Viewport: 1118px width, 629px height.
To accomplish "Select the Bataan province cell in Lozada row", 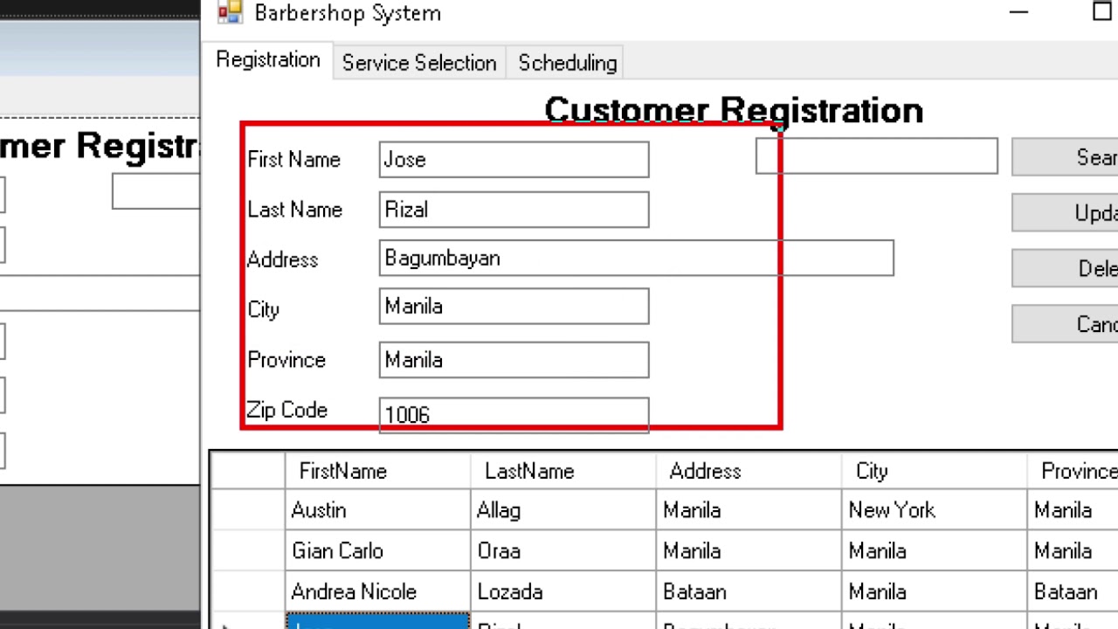I will 1073,591.
